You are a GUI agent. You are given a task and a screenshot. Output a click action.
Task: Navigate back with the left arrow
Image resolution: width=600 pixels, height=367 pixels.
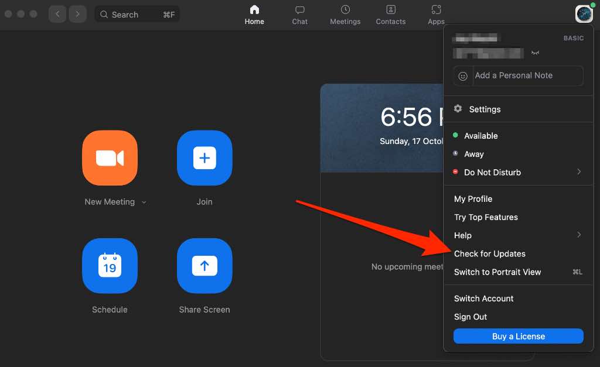[57, 14]
